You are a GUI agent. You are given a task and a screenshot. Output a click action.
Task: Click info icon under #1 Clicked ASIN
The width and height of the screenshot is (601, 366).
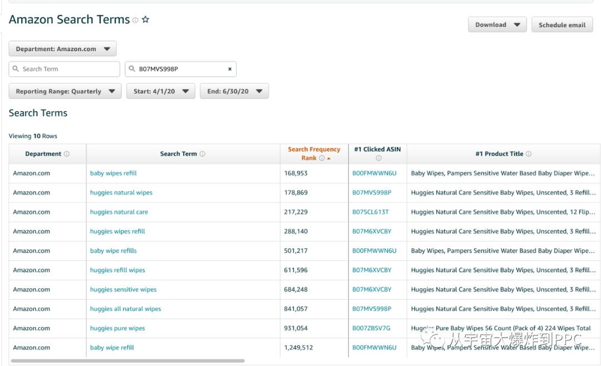tap(378, 159)
